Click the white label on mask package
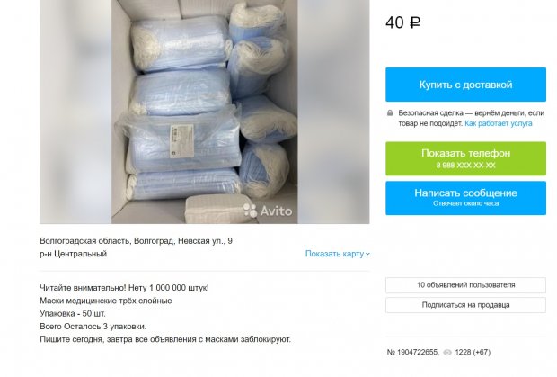Viewport: 557px width, 377px height. [x=181, y=141]
